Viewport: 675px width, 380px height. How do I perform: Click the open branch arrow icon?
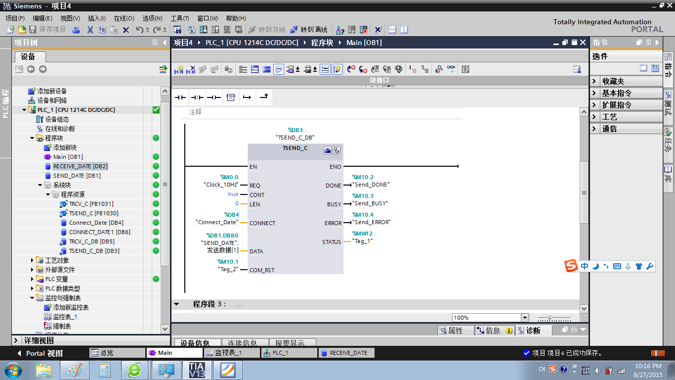[247, 97]
